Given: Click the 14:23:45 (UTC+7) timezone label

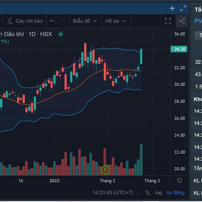Looking at the screenshot, I should point(113,193).
